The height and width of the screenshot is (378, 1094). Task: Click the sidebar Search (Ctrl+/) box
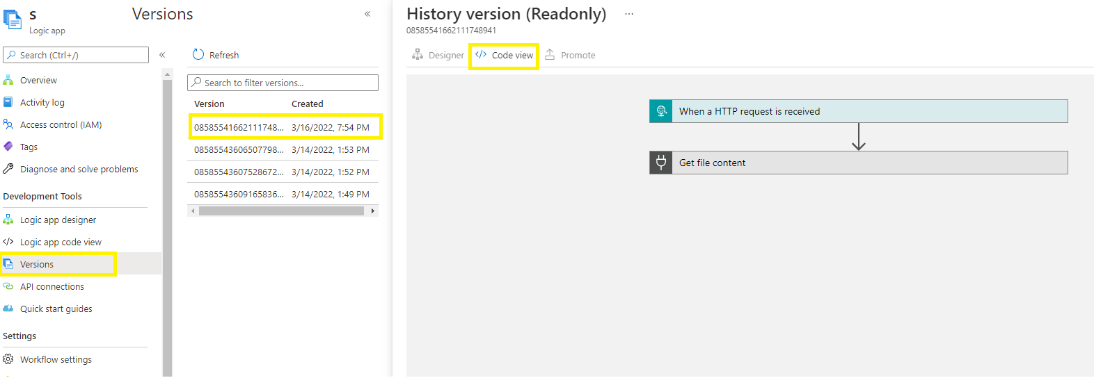click(x=76, y=55)
